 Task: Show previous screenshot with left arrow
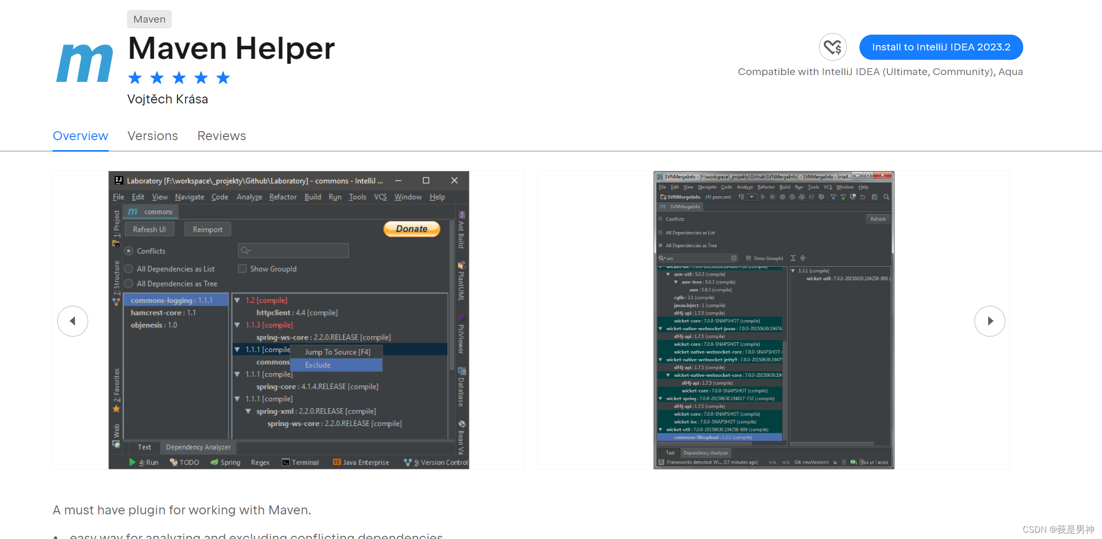[x=72, y=321]
